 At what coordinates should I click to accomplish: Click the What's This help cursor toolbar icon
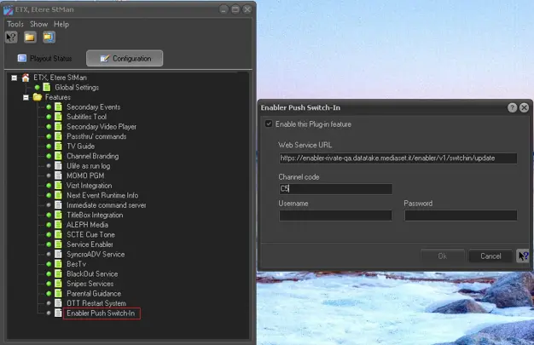(x=11, y=37)
